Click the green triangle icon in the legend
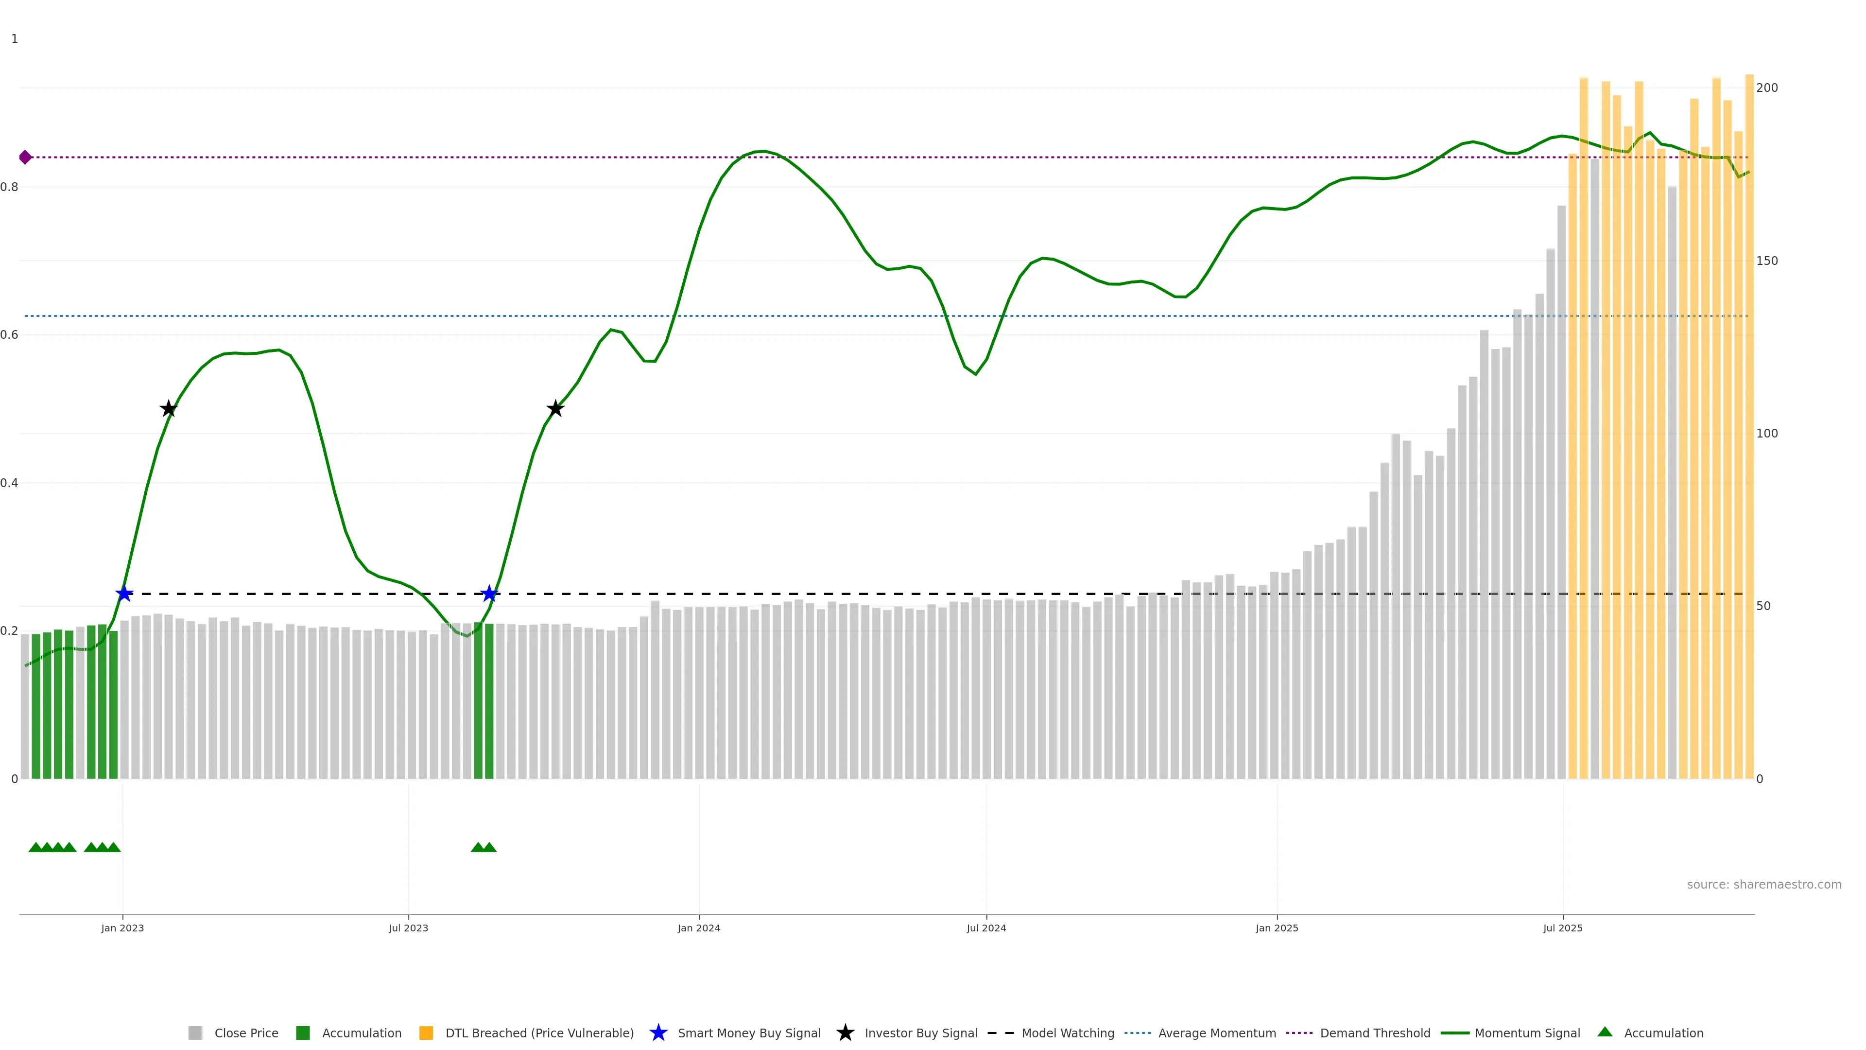Viewport: 1866px width, 1050px height. pyautogui.click(x=1605, y=1032)
